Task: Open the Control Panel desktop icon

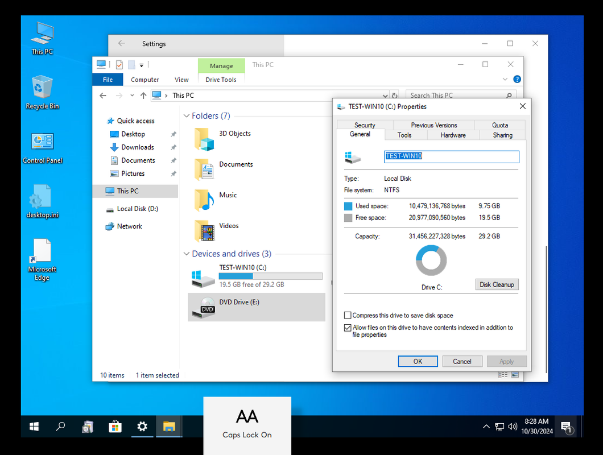Action: [x=42, y=148]
